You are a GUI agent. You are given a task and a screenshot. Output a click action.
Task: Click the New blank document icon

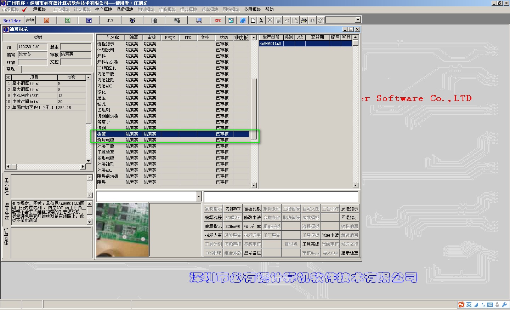(x=253, y=21)
